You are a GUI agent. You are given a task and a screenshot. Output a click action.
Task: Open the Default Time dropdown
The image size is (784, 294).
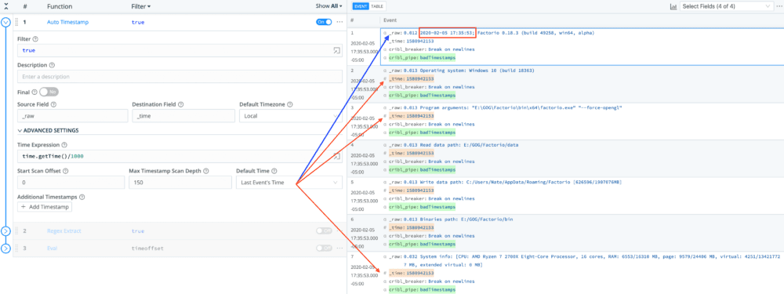[x=289, y=183]
